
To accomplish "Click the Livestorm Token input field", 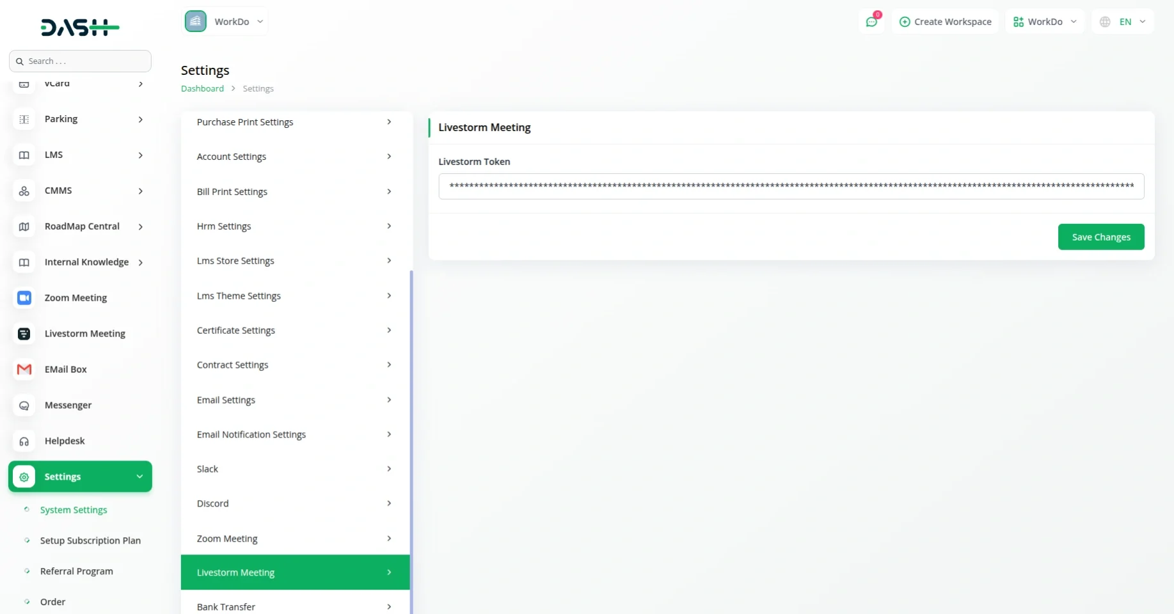I will click(x=791, y=186).
